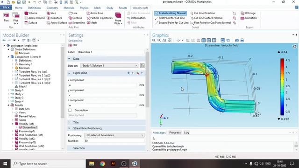This screenshot has height=168, width=299.
Task: Click the Number of streamlines field
Action: tap(114, 141)
